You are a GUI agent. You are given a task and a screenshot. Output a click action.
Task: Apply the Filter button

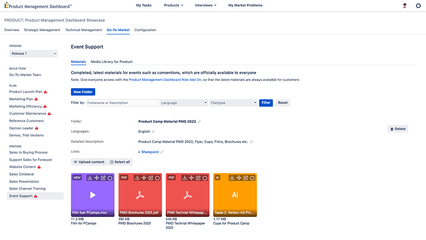266,103
